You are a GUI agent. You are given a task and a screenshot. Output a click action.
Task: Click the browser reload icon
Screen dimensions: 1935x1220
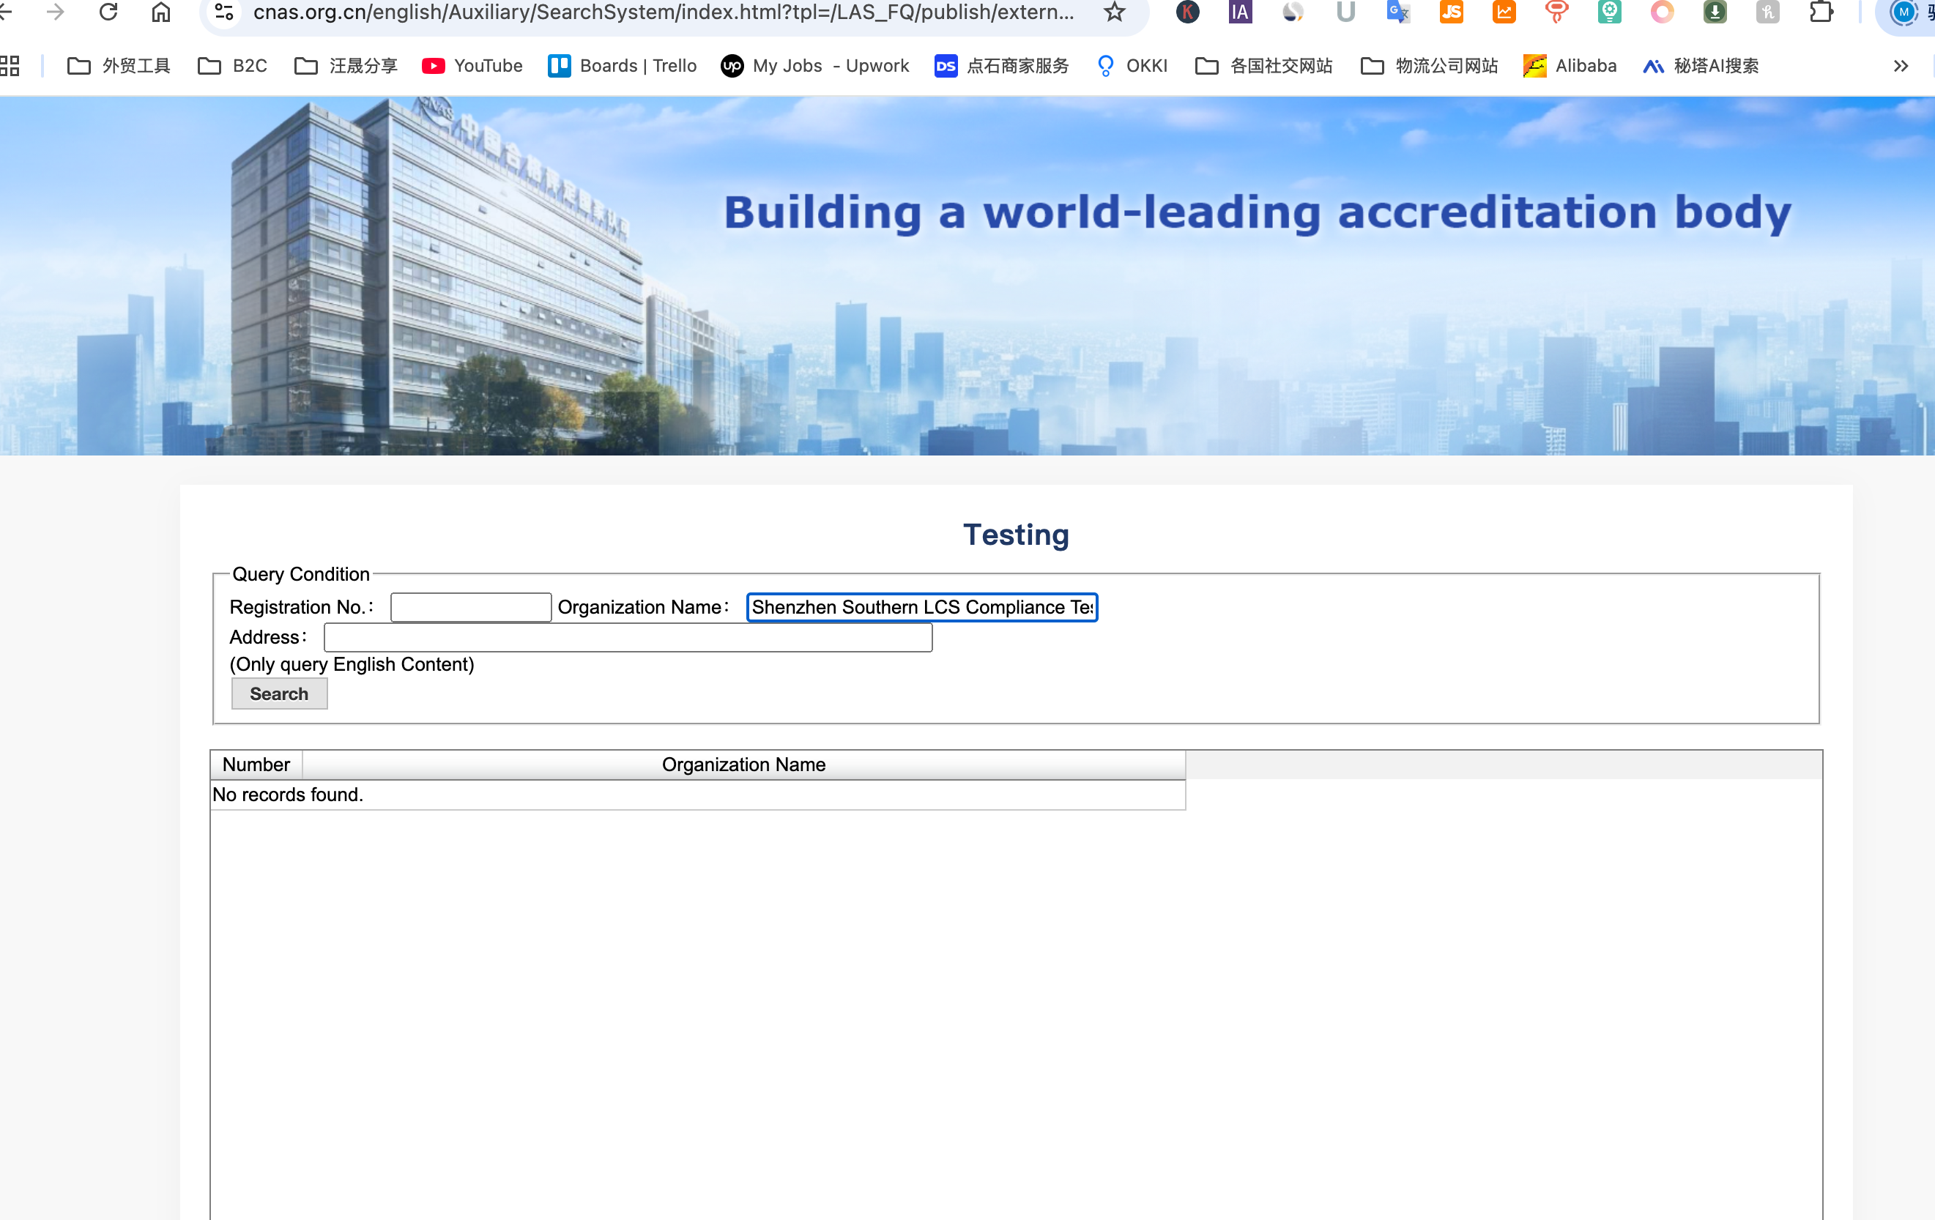coord(108,12)
